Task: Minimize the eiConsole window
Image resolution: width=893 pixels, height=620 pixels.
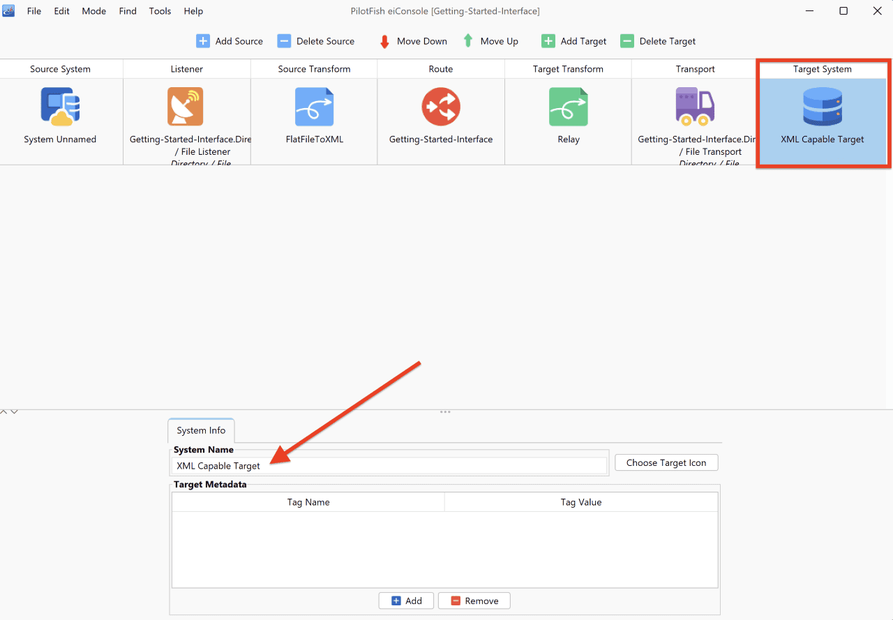Action: click(809, 11)
